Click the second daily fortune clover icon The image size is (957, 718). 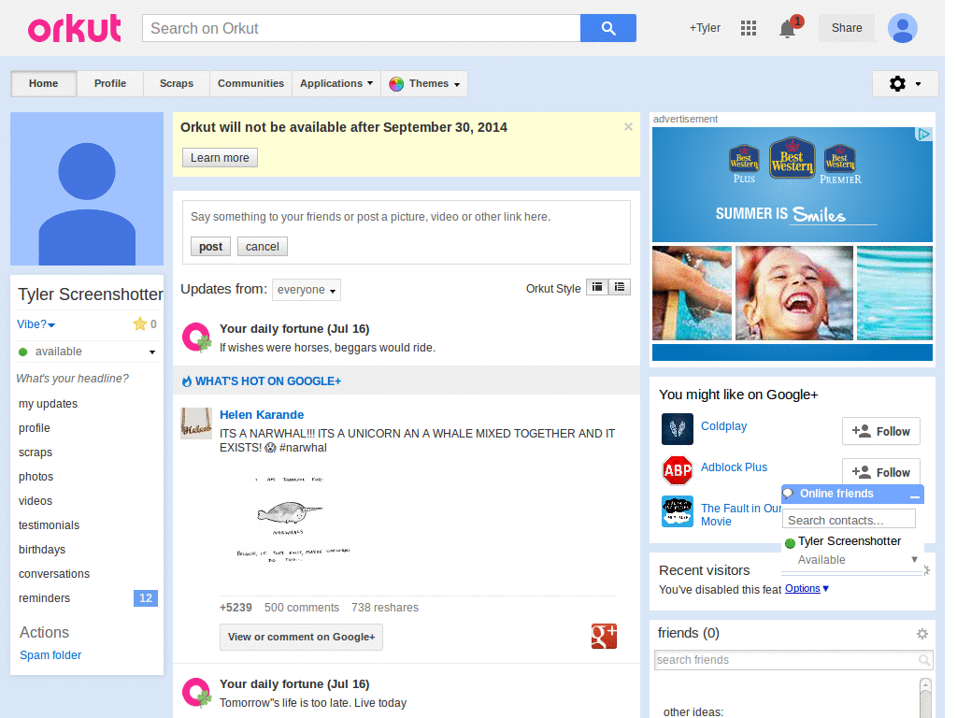(x=196, y=693)
